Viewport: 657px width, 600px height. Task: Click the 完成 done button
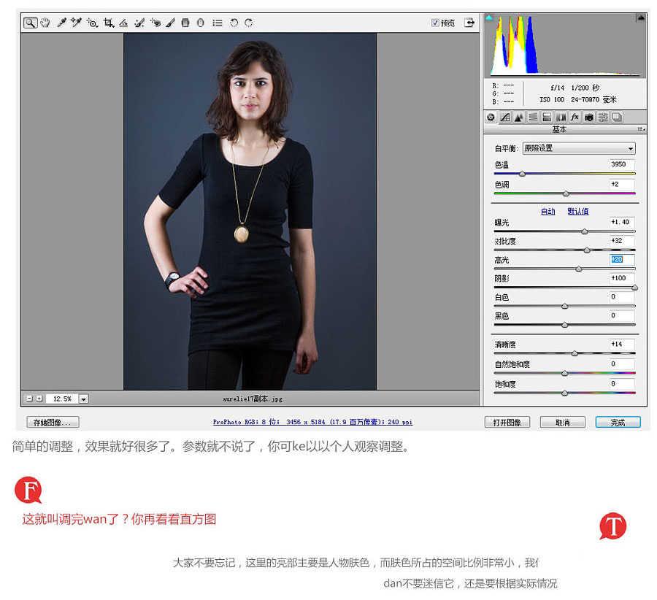click(618, 423)
